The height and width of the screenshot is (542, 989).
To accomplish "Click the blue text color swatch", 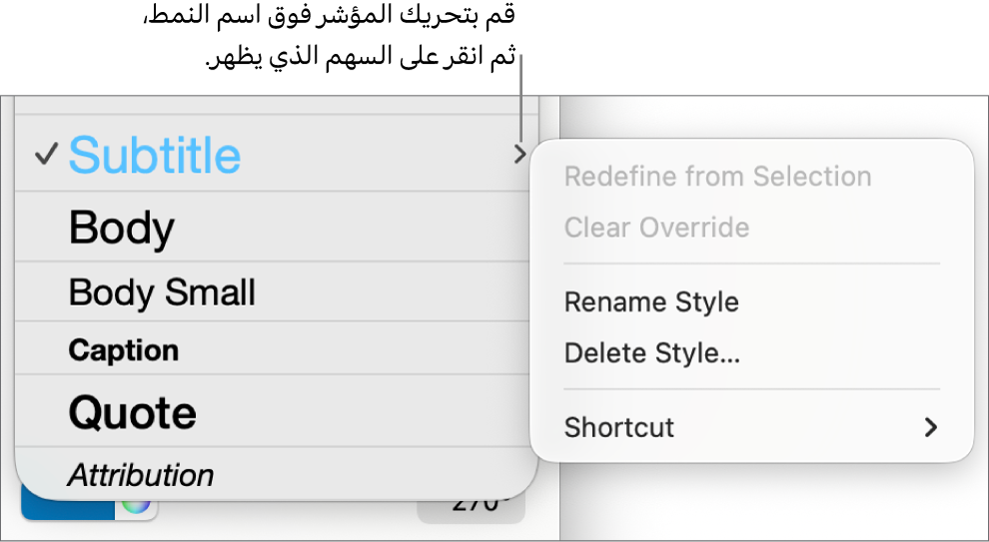I will (66, 507).
